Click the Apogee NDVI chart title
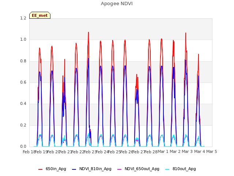The height and width of the screenshot is (176, 234). click(x=117, y=4)
